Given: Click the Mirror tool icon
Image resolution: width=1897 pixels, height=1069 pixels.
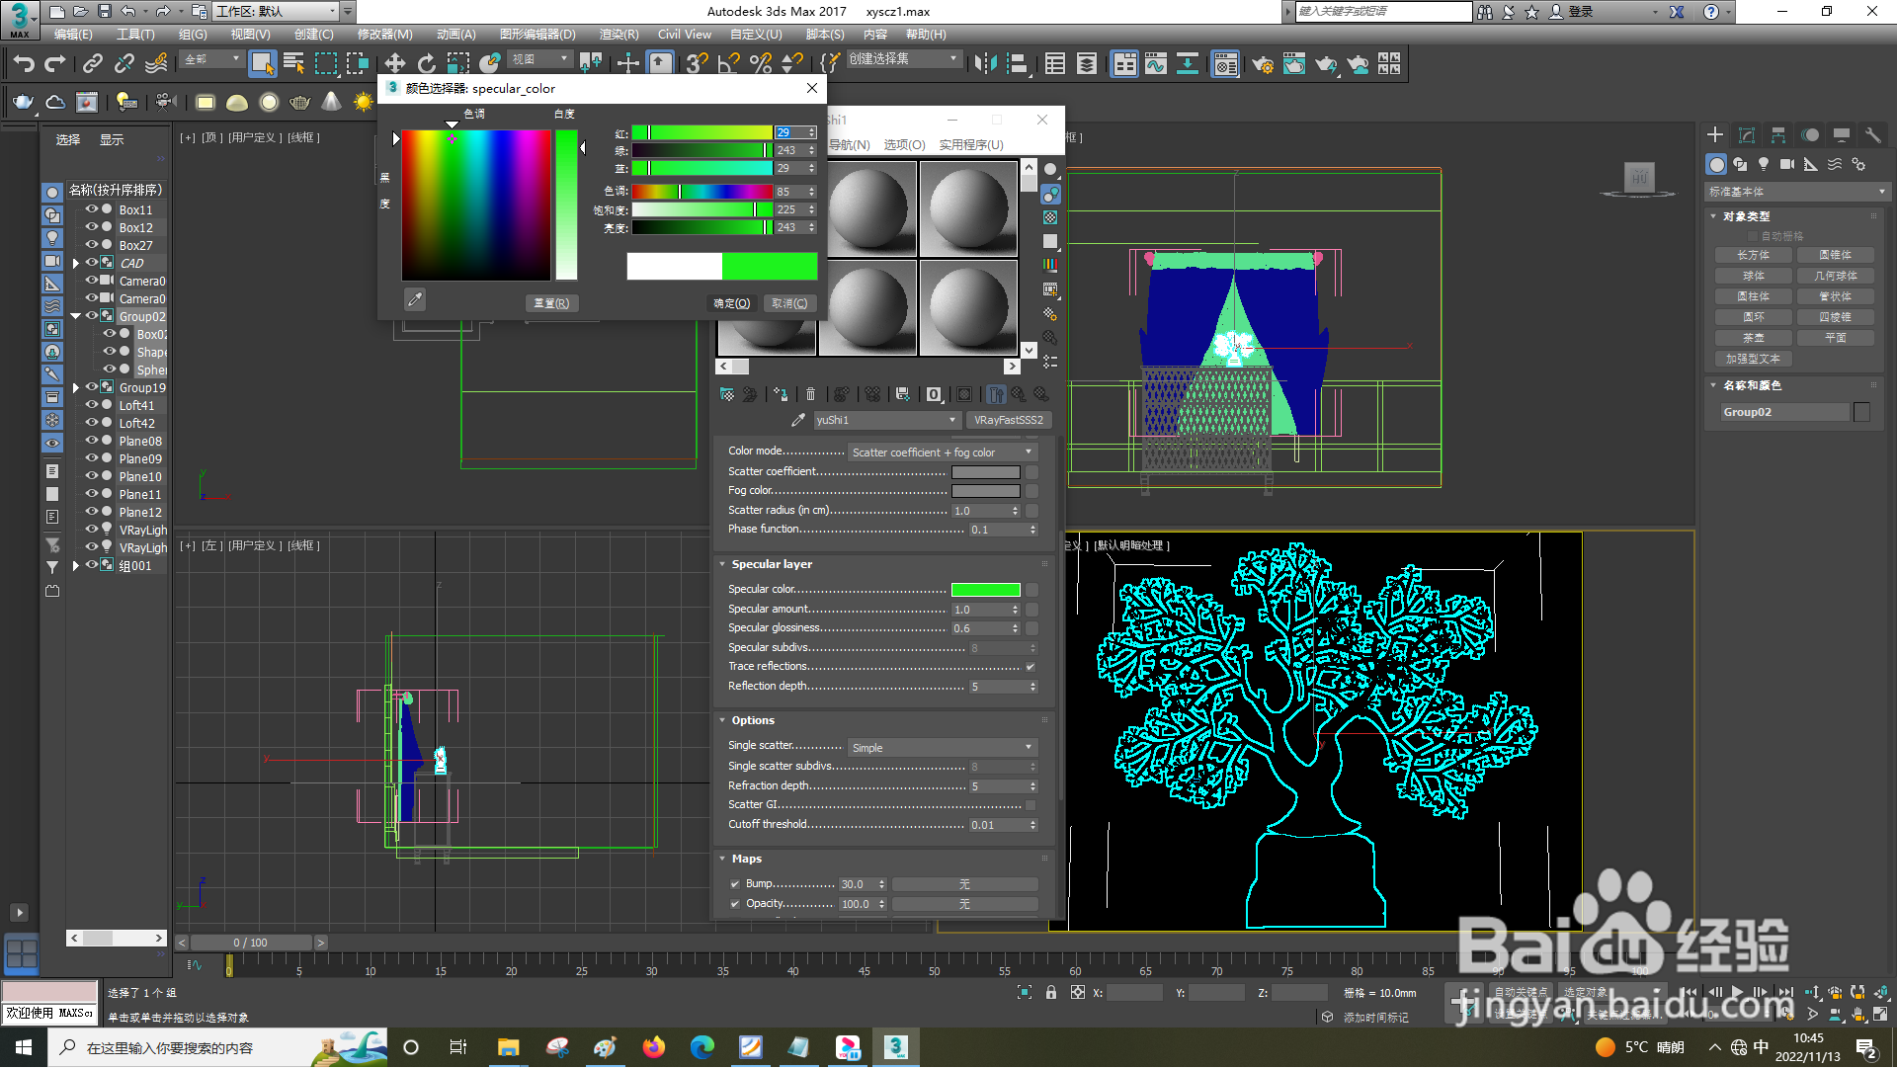Looking at the screenshot, I should click(x=985, y=64).
